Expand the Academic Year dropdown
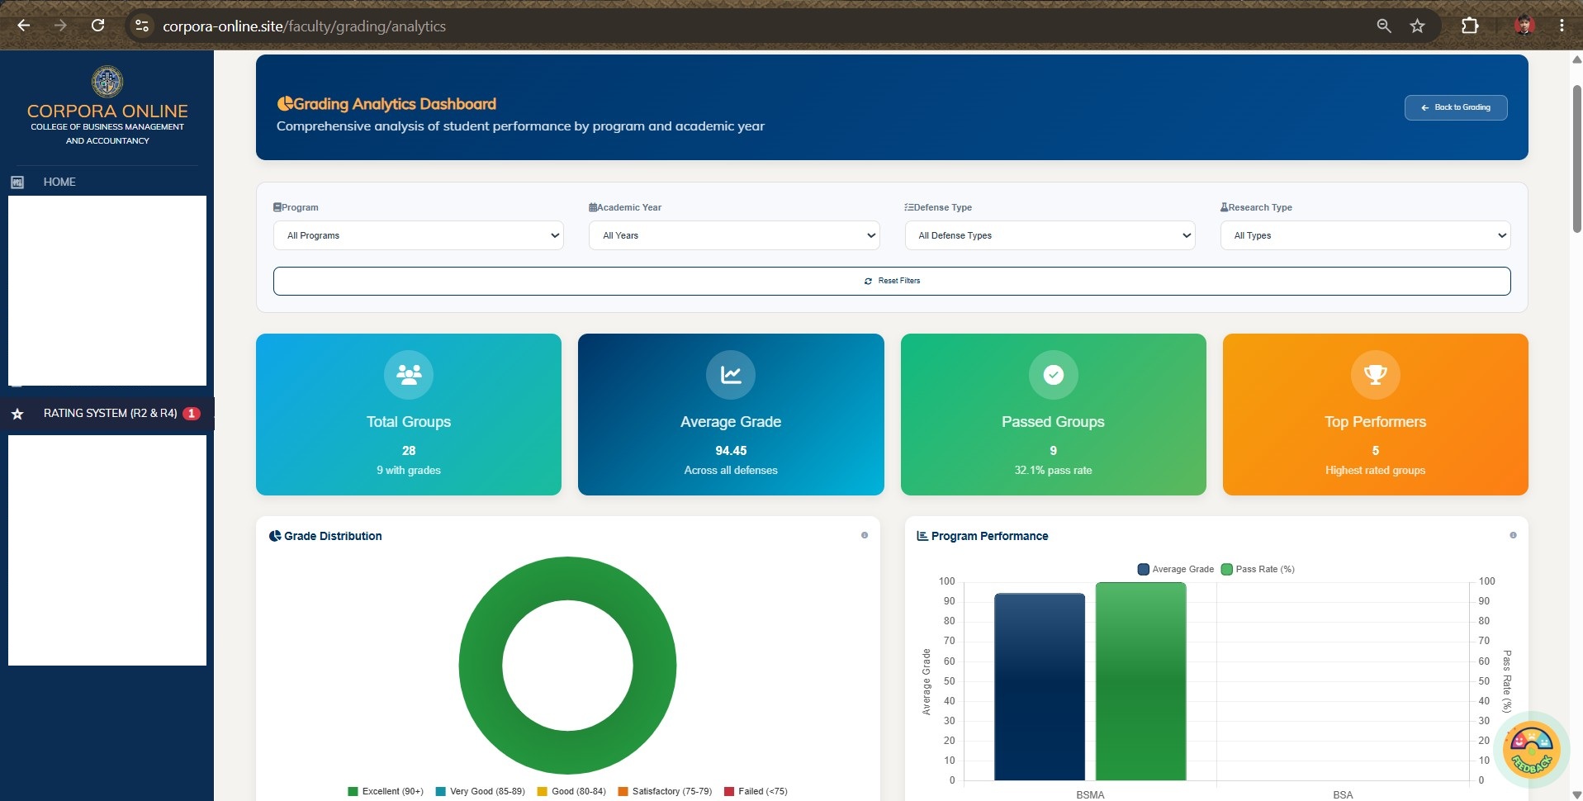1583x801 pixels. click(734, 235)
